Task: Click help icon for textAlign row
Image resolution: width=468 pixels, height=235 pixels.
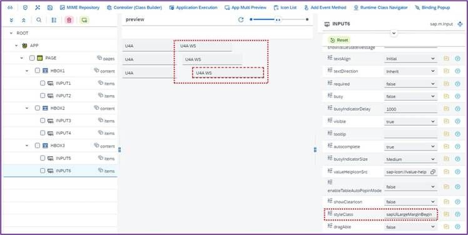Action: 457,59
